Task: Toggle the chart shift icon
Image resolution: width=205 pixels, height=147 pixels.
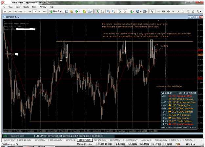Action: [x=125, y=11]
